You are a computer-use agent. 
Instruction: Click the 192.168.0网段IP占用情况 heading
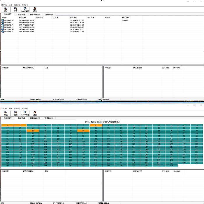point(102,122)
